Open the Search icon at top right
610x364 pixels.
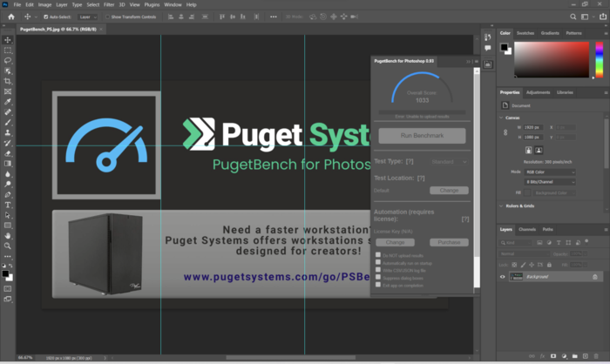coord(573,17)
